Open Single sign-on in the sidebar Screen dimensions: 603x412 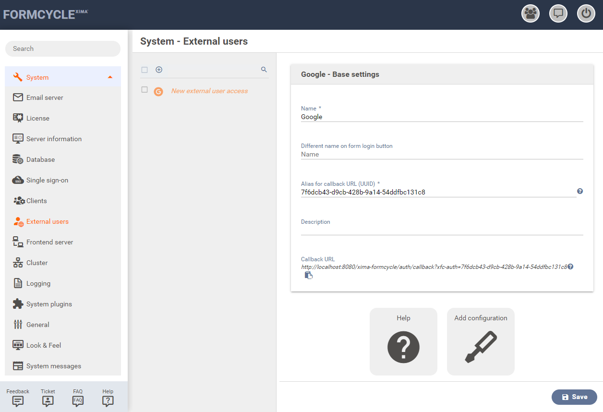pyautogui.click(x=47, y=180)
